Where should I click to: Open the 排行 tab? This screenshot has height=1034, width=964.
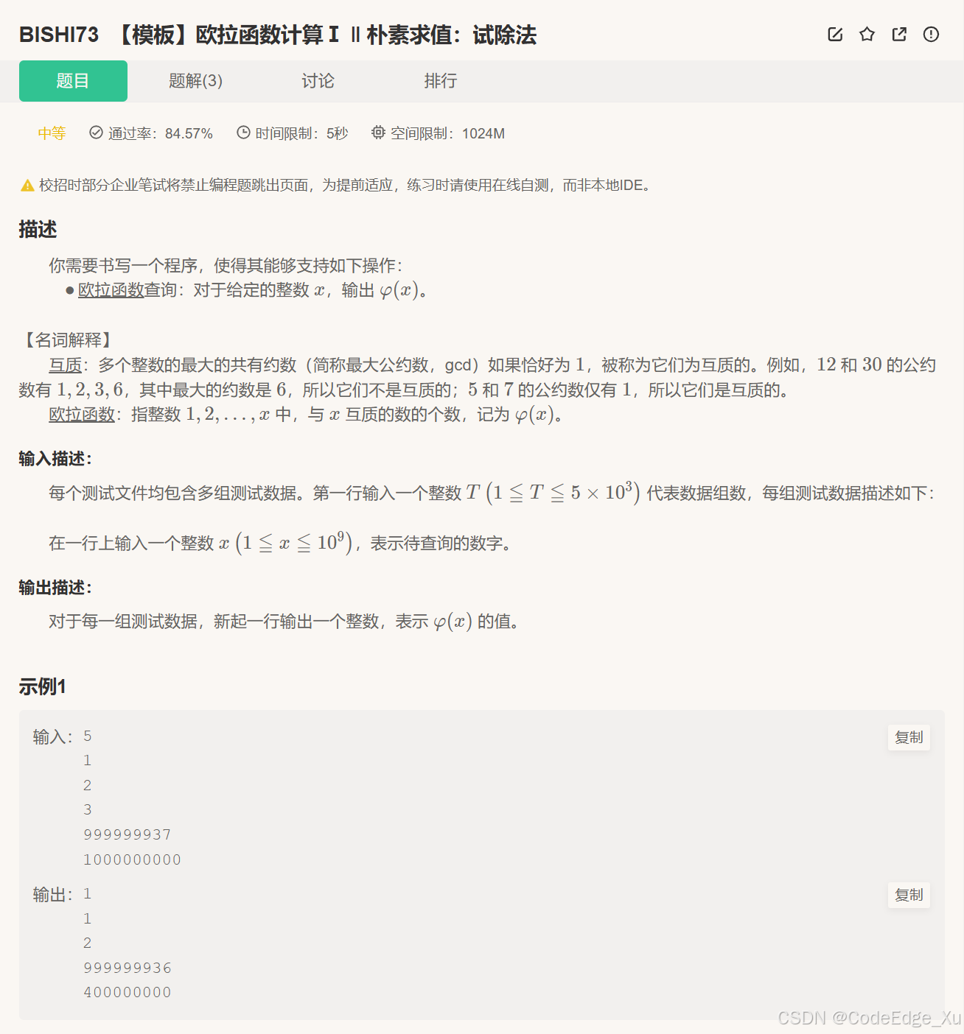click(x=441, y=81)
